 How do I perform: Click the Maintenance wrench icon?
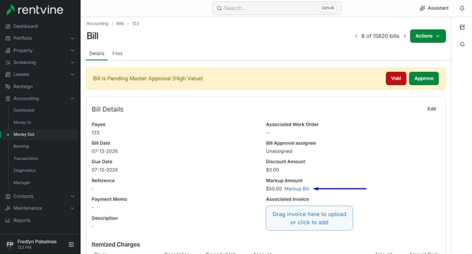[x=8, y=208]
